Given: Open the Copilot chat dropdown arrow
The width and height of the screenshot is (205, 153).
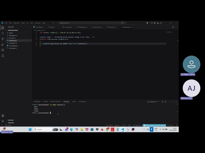Looking at the screenshot, I should pos(125,23).
